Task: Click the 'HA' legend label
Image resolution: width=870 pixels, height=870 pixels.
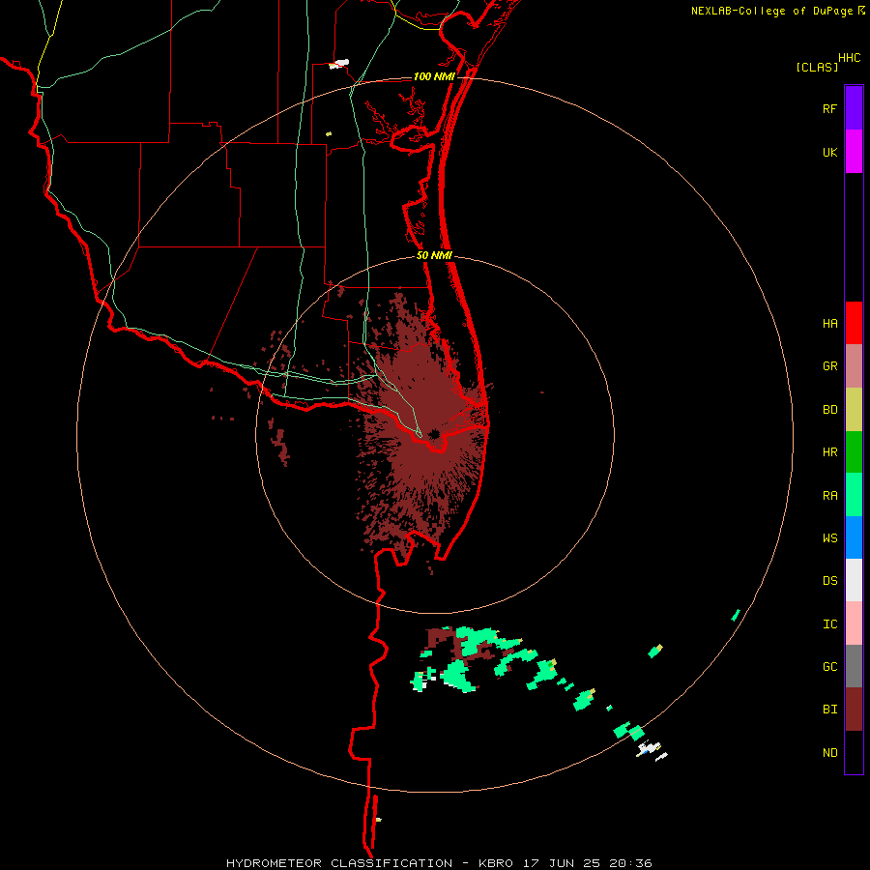Action: coord(829,324)
